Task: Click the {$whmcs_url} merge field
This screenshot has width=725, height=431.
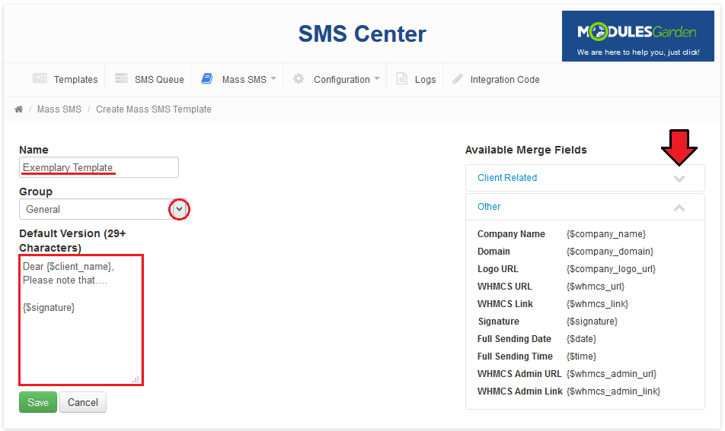Action: (596, 287)
